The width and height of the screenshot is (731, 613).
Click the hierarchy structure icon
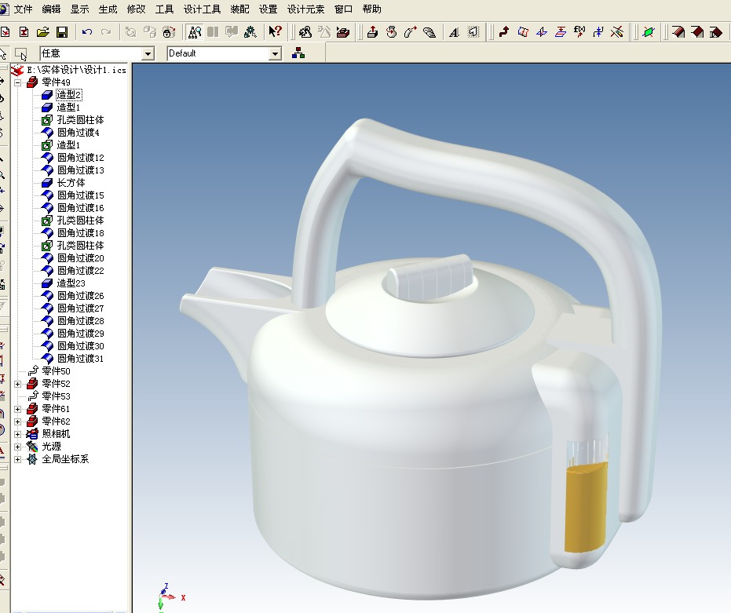[x=298, y=53]
